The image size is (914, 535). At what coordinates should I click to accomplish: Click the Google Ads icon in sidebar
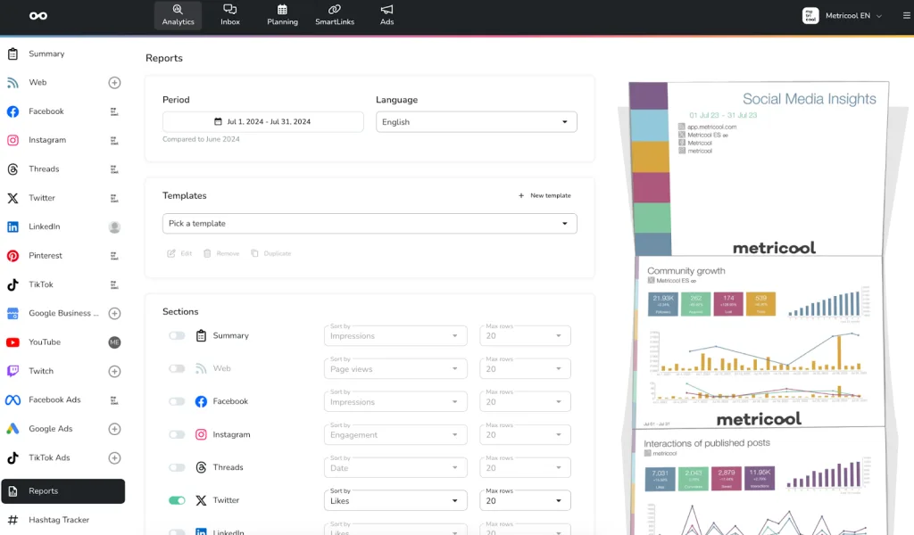tap(12, 429)
